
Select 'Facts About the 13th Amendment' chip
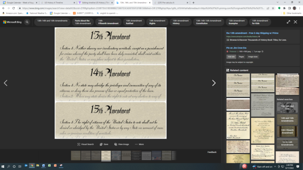[83, 22]
